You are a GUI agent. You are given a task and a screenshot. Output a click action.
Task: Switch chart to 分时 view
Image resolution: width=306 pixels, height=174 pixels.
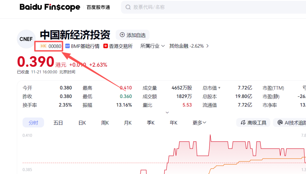[33, 122]
